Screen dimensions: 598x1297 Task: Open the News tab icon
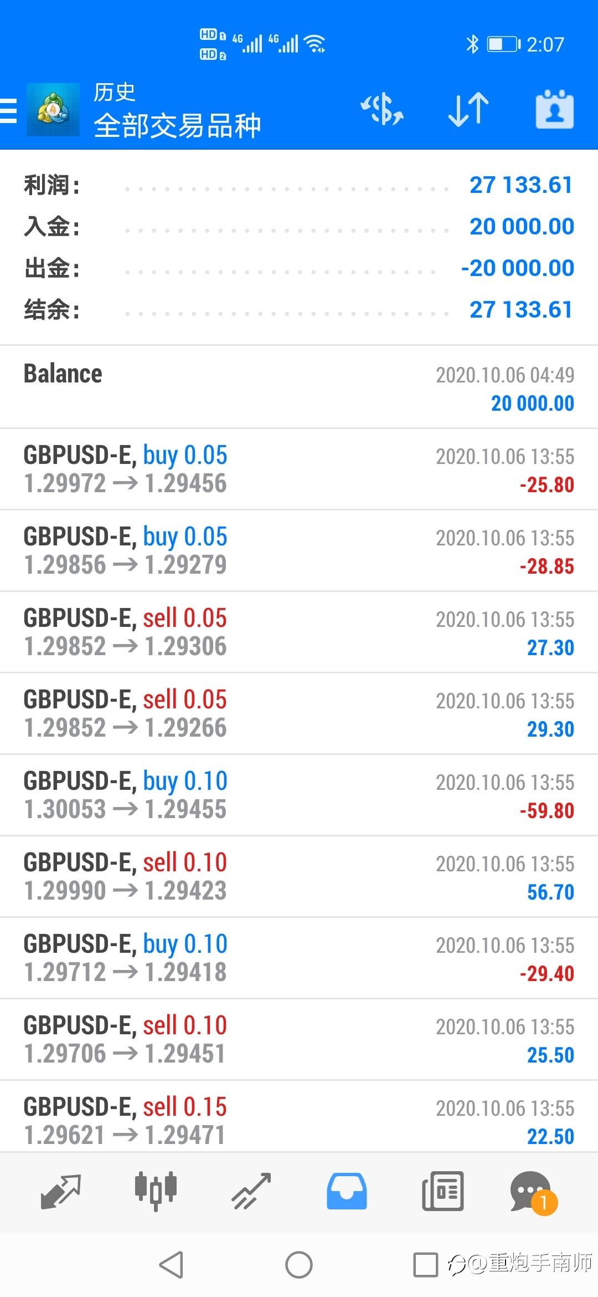click(x=442, y=1192)
